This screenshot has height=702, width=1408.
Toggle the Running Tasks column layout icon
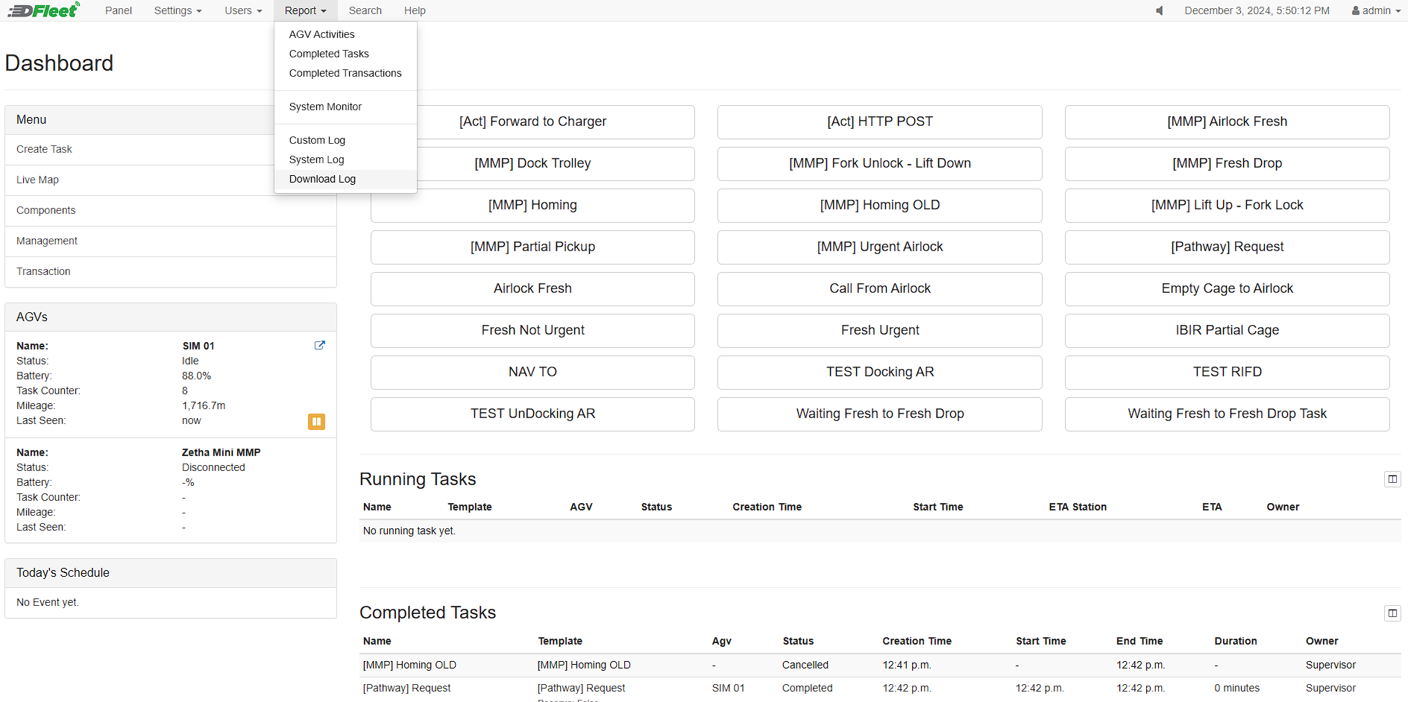click(x=1392, y=479)
